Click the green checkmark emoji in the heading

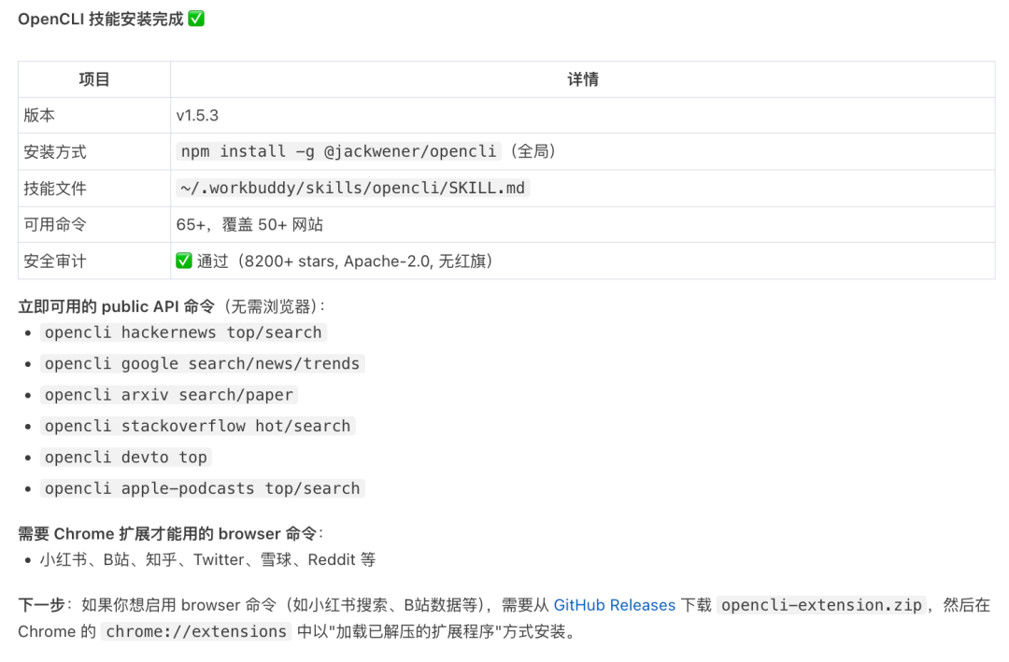[x=196, y=19]
